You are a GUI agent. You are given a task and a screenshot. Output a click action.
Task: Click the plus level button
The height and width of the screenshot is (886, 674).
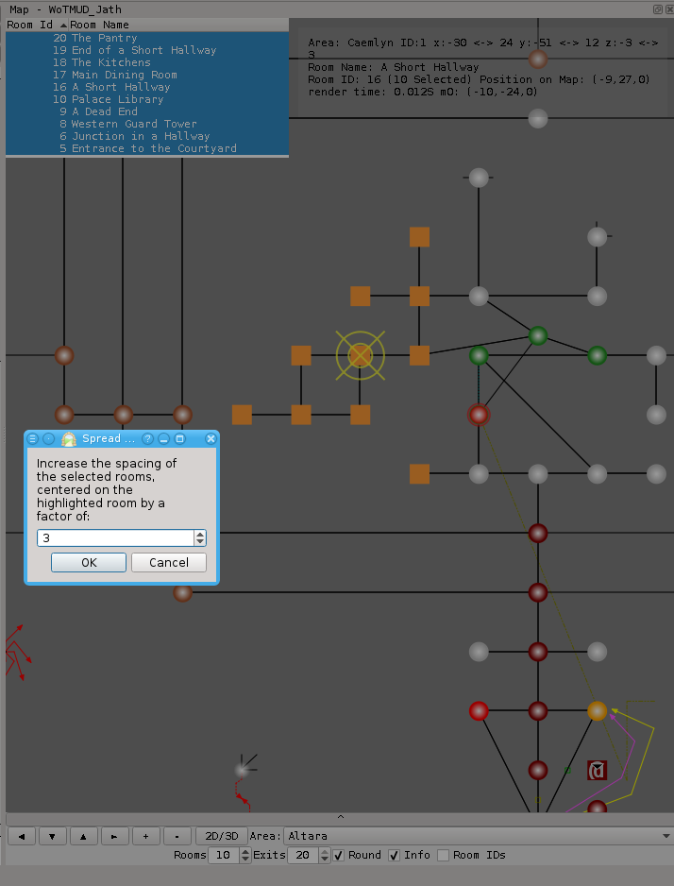[145, 836]
